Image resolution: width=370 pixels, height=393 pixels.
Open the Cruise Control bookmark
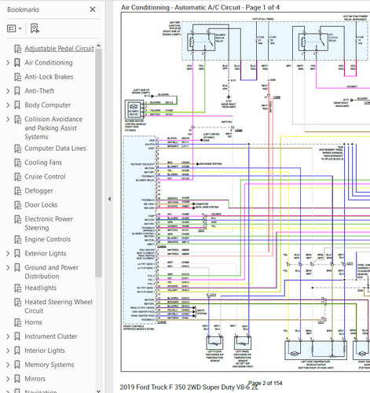pos(45,177)
